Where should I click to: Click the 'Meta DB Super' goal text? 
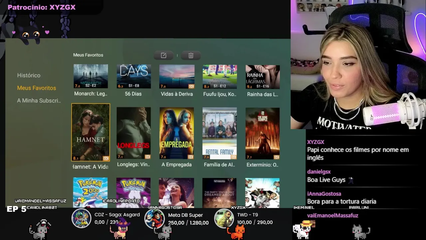pyautogui.click(x=185, y=215)
